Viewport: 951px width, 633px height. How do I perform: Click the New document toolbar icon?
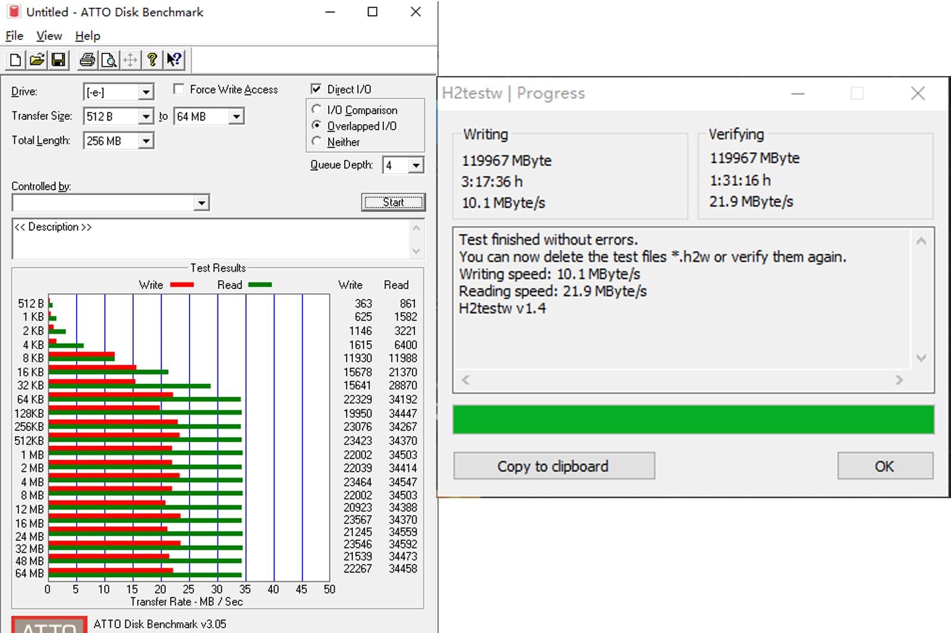click(15, 59)
